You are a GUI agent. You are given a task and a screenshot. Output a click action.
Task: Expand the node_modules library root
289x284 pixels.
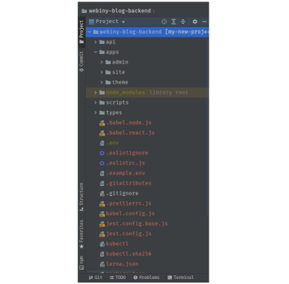tap(95, 92)
